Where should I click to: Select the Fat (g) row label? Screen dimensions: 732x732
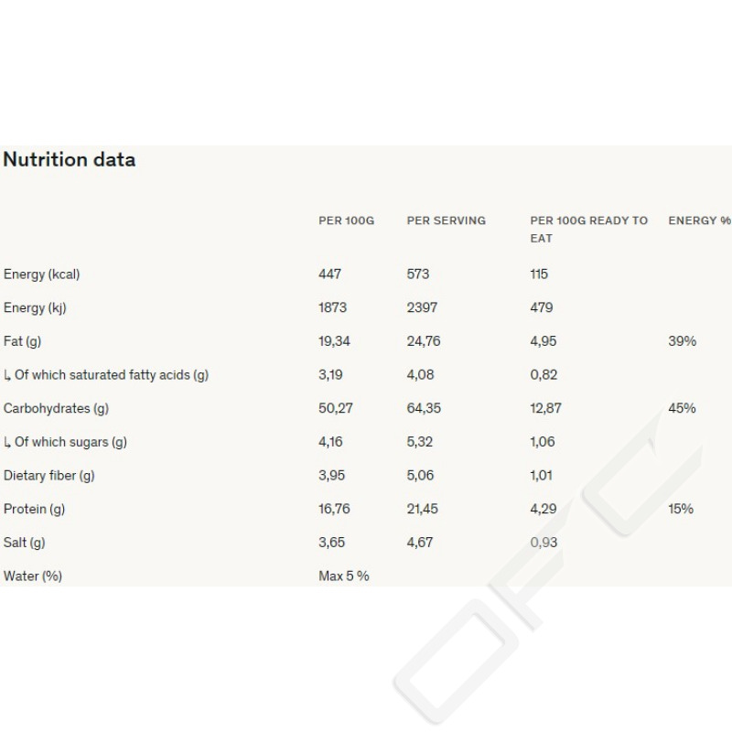[23, 341]
